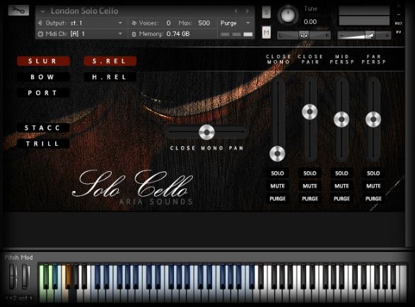Image resolution: width=415 pixels, height=307 pixels.
Task: Mute the instrument with M button
Action: 267,33
